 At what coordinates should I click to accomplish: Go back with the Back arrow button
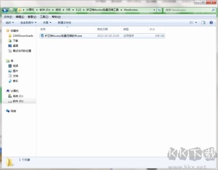click(x=5, y=10)
